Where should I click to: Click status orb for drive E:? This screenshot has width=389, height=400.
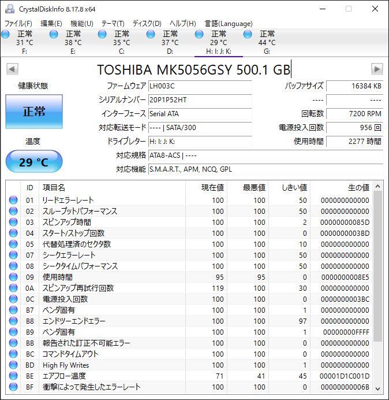click(54, 34)
